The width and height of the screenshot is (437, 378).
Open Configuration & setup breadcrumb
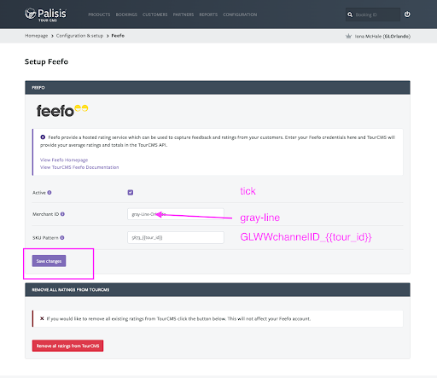[x=79, y=36]
